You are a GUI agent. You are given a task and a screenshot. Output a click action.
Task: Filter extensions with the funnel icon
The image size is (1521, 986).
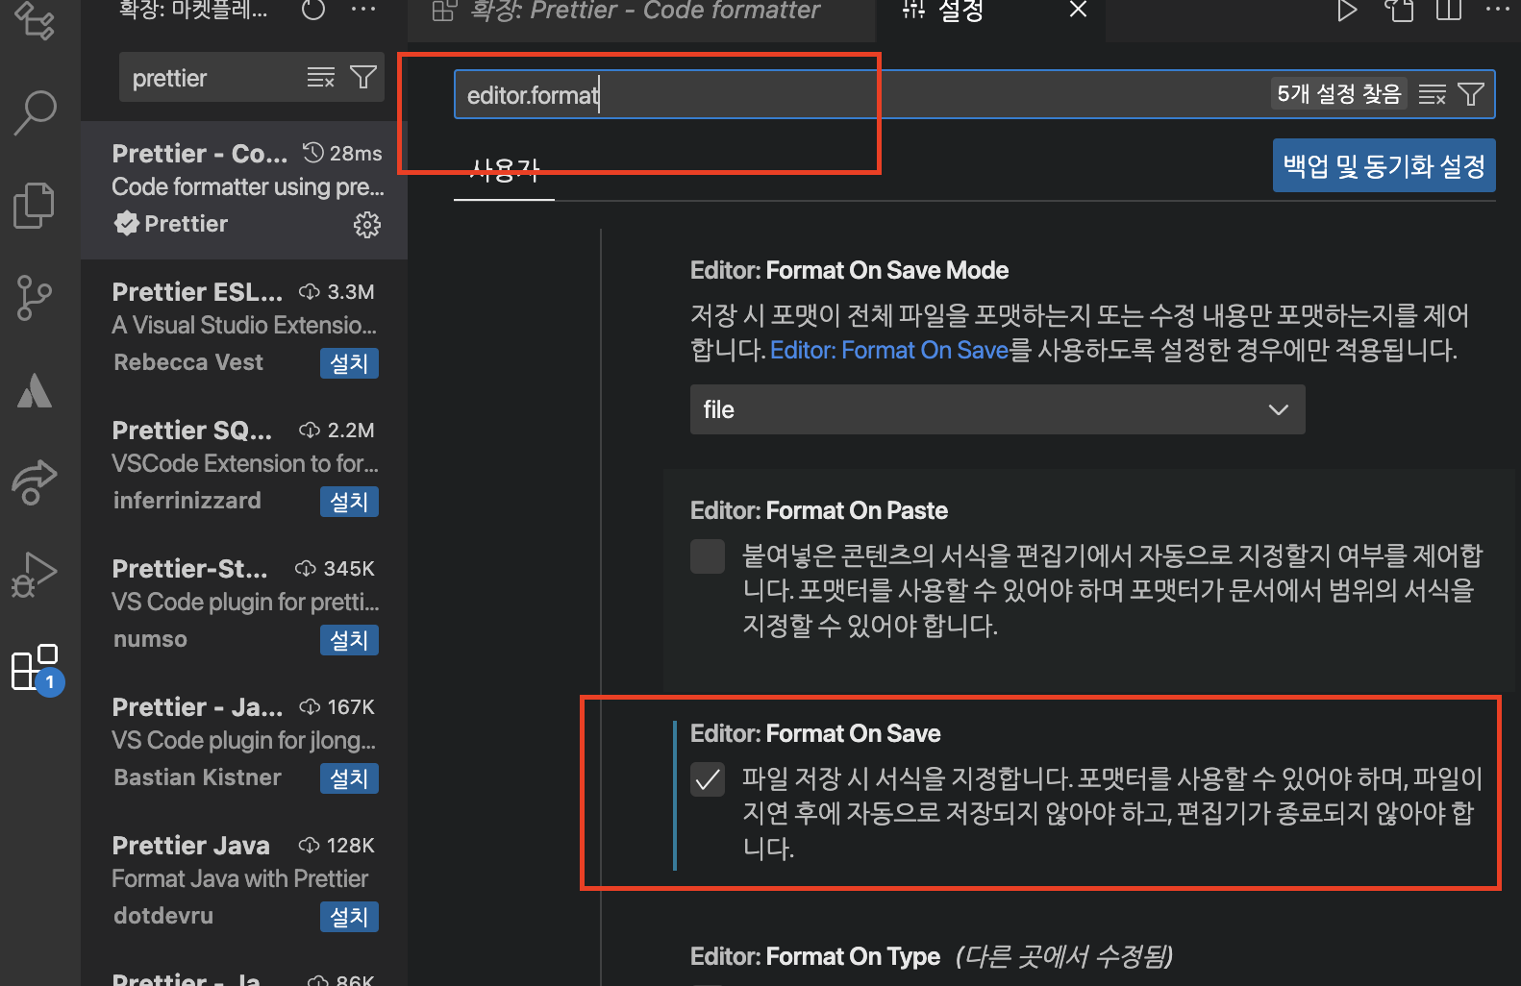363,77
